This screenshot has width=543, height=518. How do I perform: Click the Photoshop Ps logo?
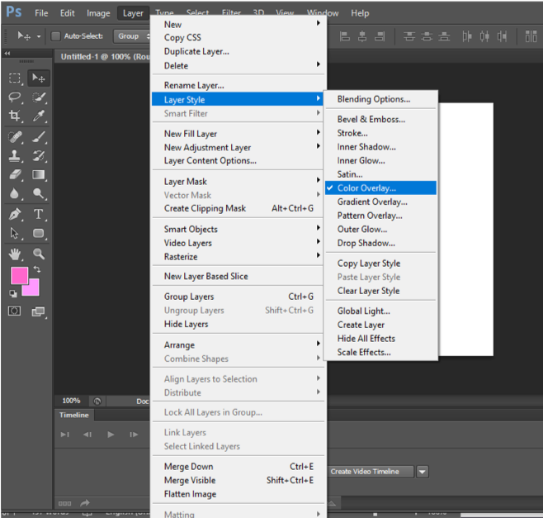pos(13,12)
